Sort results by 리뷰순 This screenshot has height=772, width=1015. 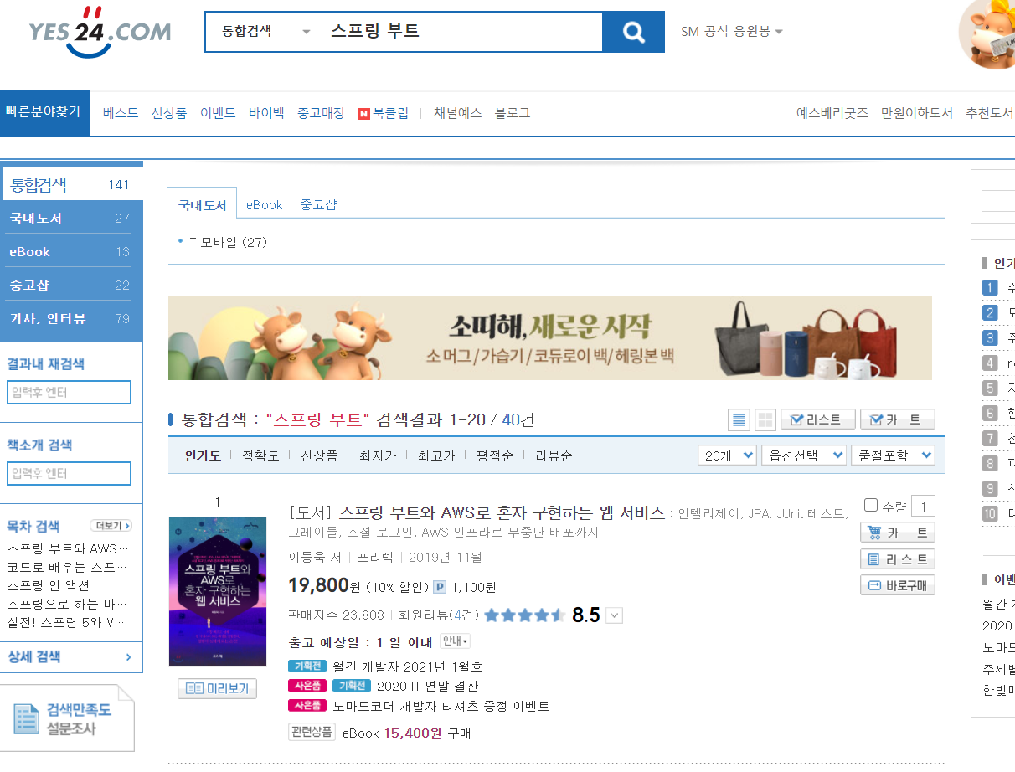554,455
